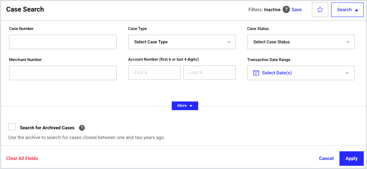367x169 pixels.
Task: Click the calendar icon in Transaction Date Range
Action: (x=256, y=73)
